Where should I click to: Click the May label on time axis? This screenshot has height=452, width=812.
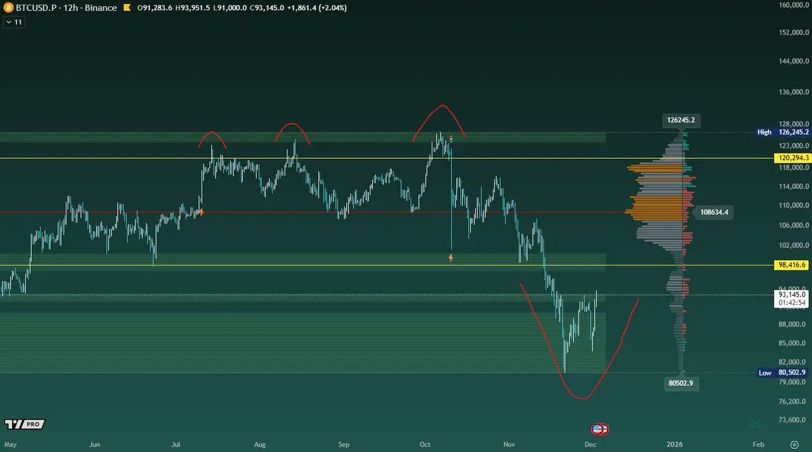pyautogui.click(x=12, y=445)
